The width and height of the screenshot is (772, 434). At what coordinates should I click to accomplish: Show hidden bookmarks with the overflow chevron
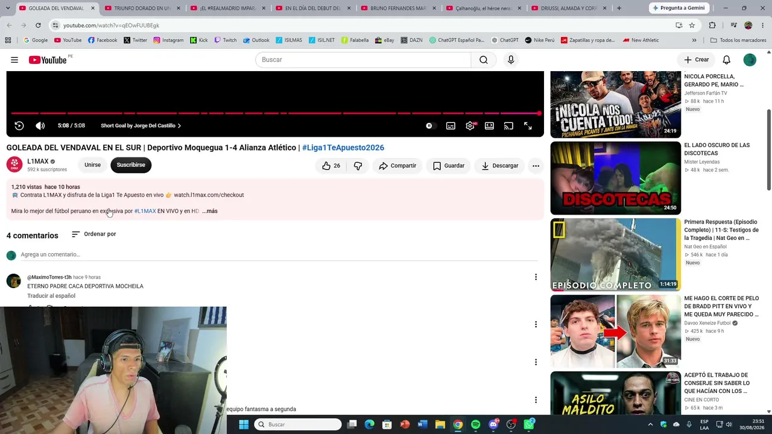[x=694, y=40]
